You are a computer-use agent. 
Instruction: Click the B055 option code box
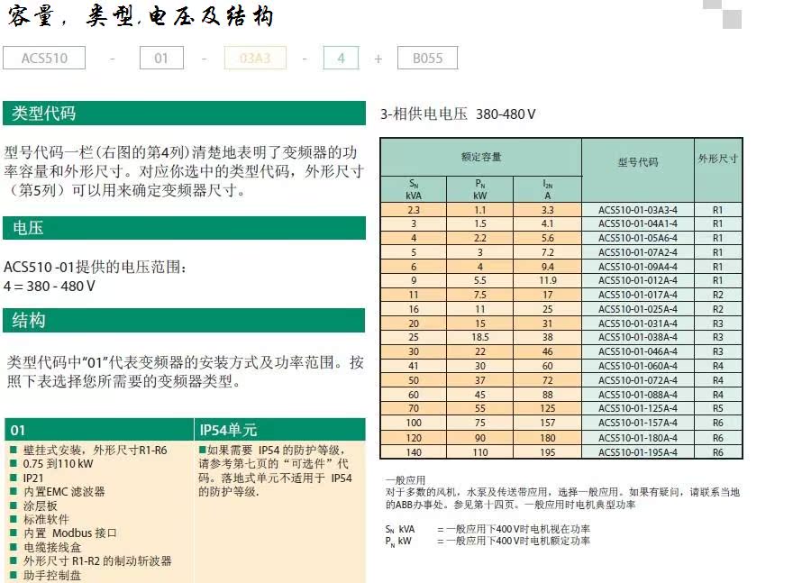(427, 58)
